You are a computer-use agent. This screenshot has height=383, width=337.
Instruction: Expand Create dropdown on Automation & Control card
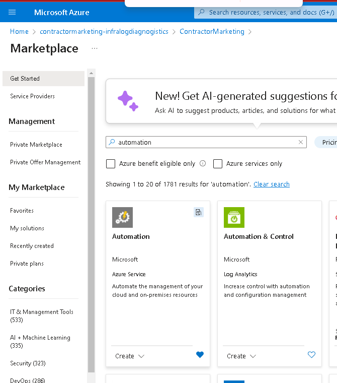point(241,356)
